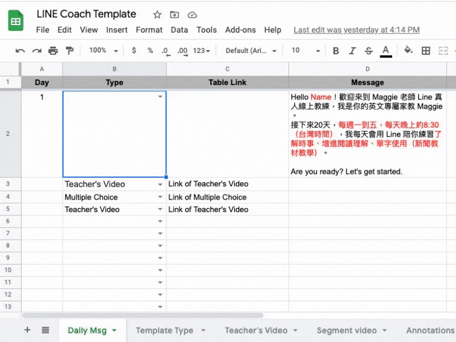Open the Type dropdown in cell B2
Image resolution: width=456 pixels, height=342 pixels.
(160, 97)
